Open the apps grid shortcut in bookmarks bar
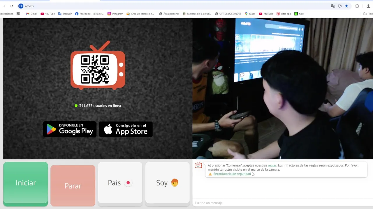 [x=18, y=14]
